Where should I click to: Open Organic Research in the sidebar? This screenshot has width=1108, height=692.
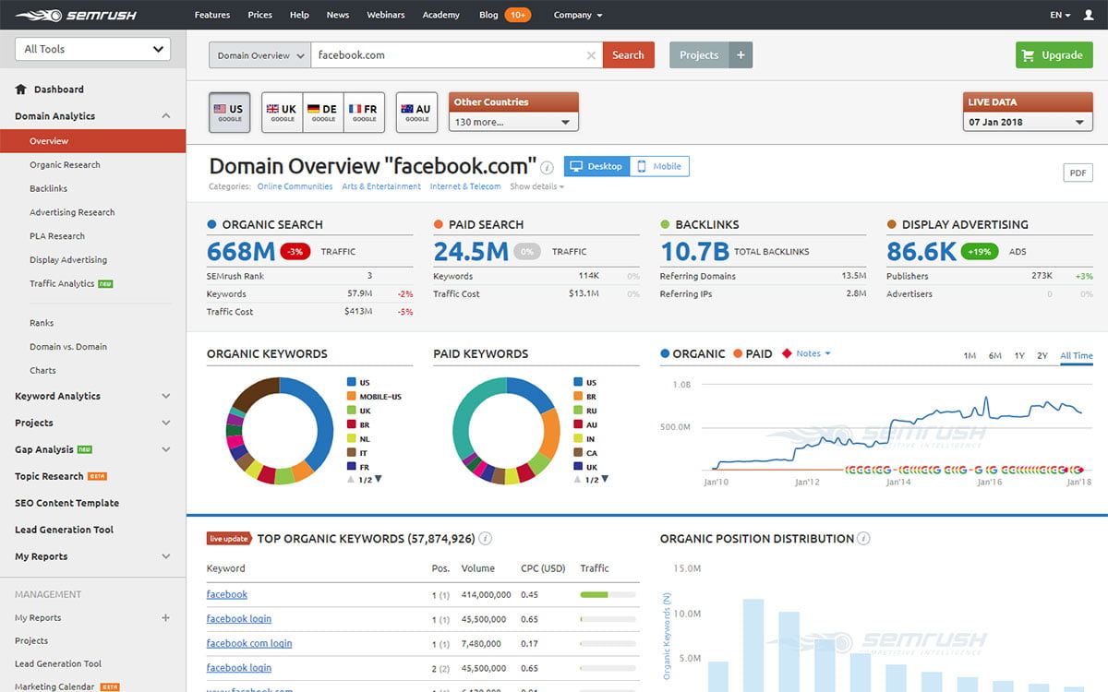65,165
